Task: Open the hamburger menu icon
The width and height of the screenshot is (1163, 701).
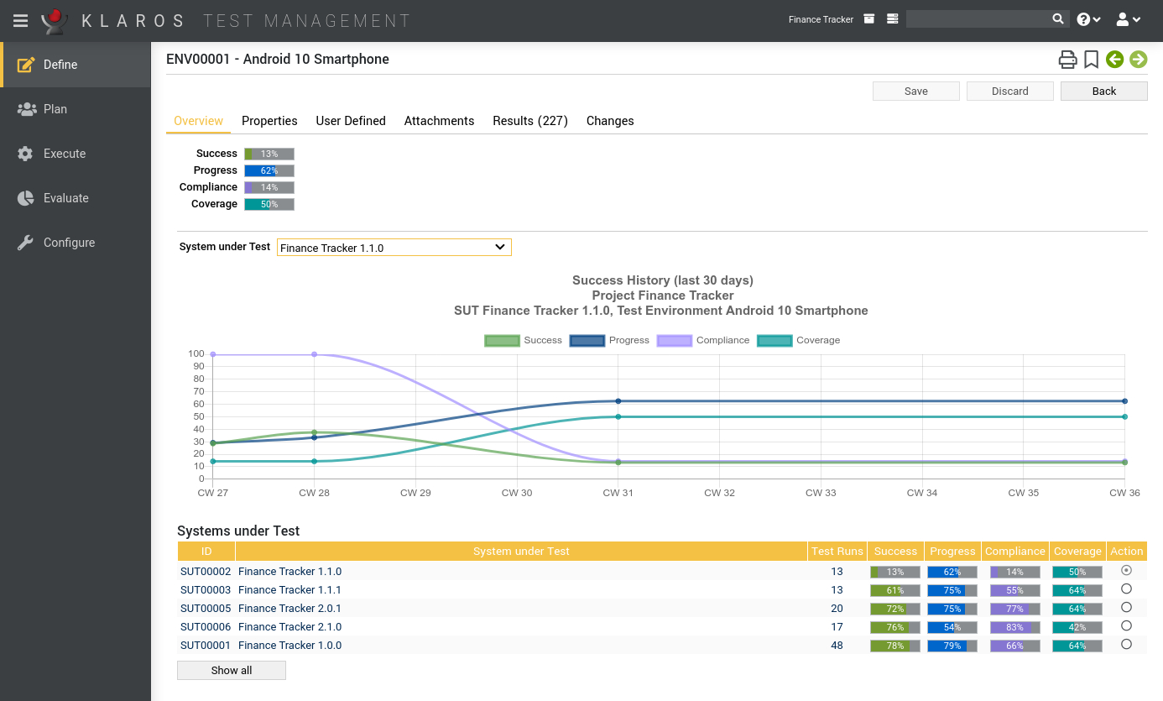Action: 21,20
